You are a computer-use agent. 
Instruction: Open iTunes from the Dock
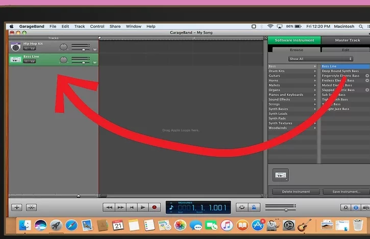tap(227, 225)
